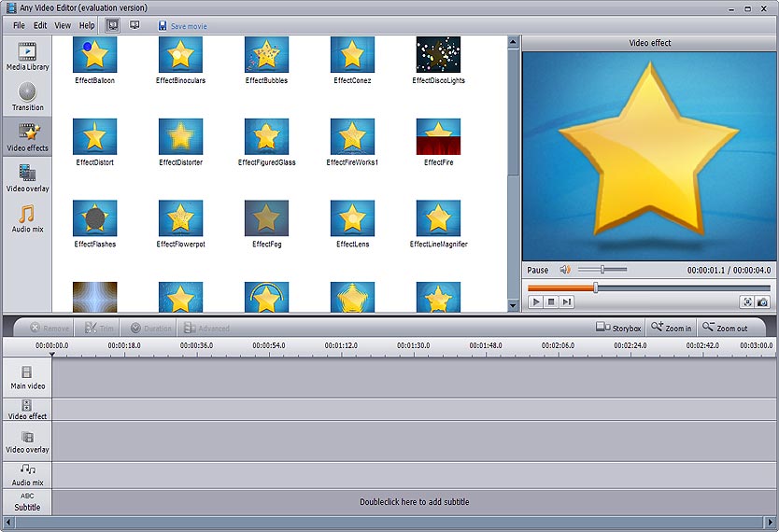
Task: Select the EffectFog effect
Action: 267,218
